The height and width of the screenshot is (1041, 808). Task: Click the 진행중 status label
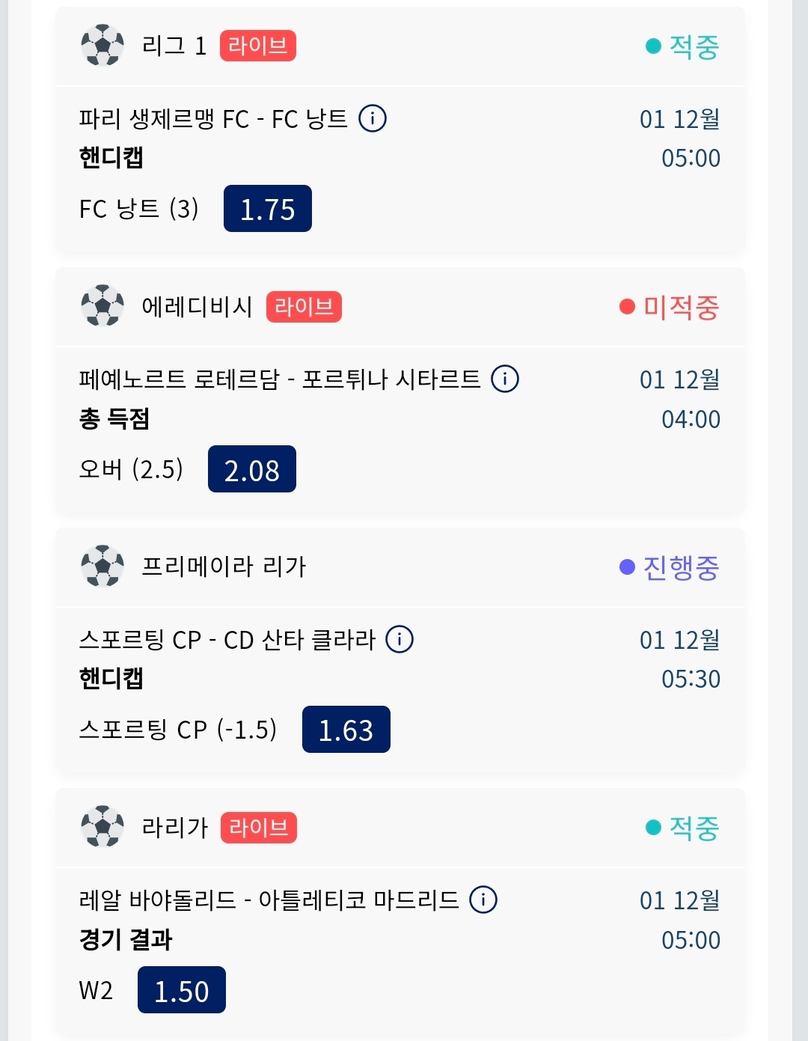point(680,567)
